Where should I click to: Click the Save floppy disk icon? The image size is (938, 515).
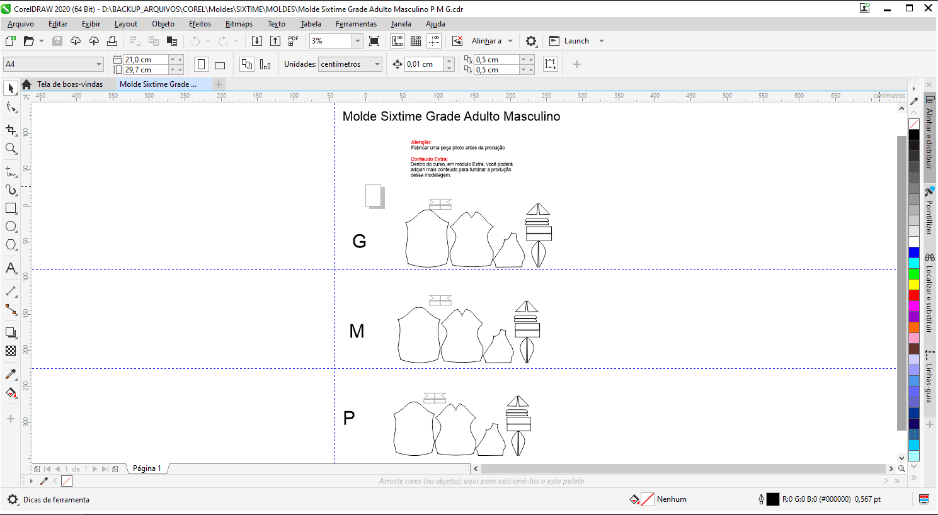coord(57,41)
